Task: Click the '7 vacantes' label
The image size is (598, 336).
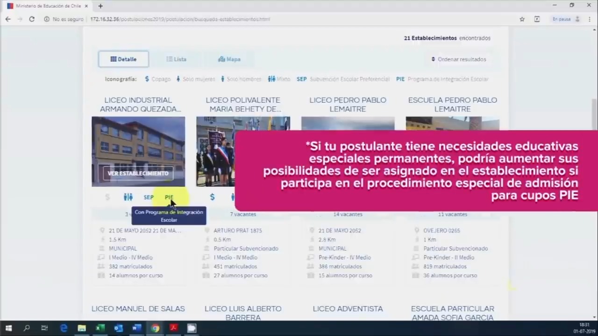Action: [x=243, y=214]
